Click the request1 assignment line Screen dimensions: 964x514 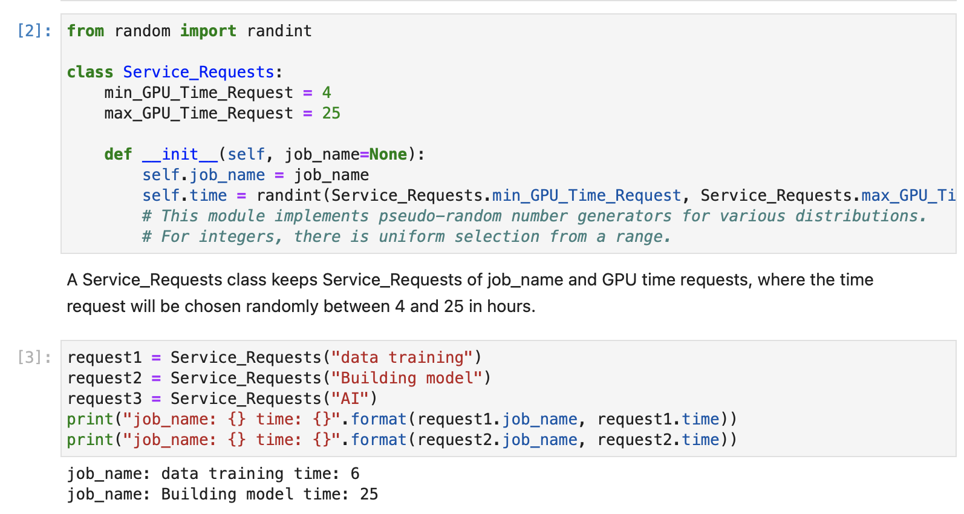tap(274, 357)
